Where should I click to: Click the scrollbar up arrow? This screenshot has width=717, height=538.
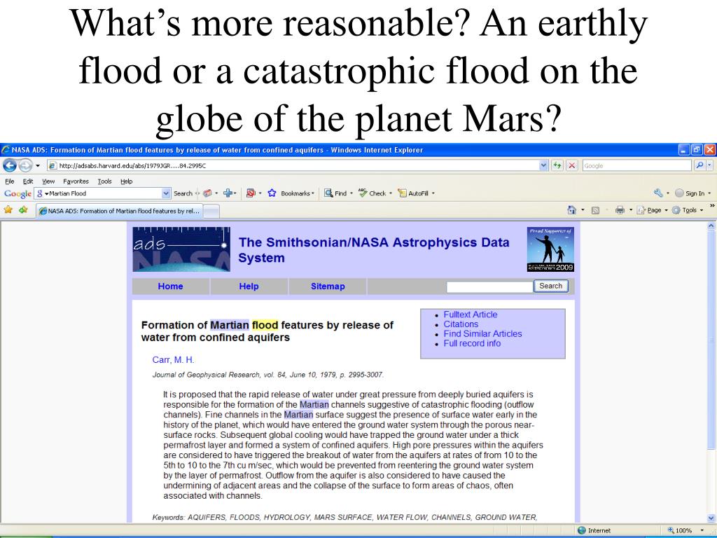click(711, 226)
